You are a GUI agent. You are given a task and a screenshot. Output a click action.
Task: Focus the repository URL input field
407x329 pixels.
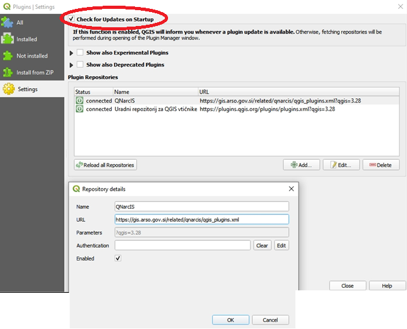[202, 219]
